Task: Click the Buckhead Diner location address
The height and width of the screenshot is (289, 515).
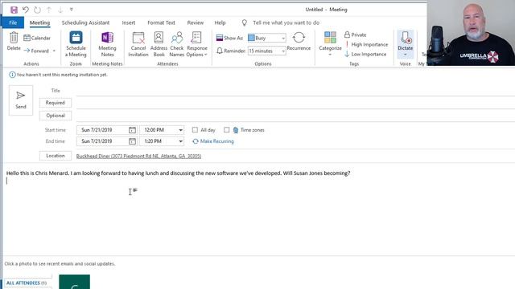Action: click(x=138, y=157)
